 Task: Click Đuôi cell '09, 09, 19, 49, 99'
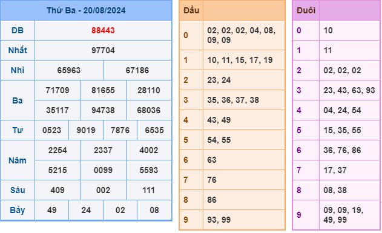pyautogui.click(x=349, y=215)
